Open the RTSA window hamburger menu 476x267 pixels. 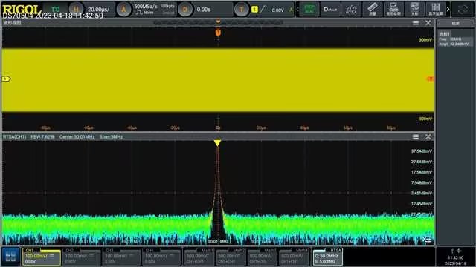[416, 137]
